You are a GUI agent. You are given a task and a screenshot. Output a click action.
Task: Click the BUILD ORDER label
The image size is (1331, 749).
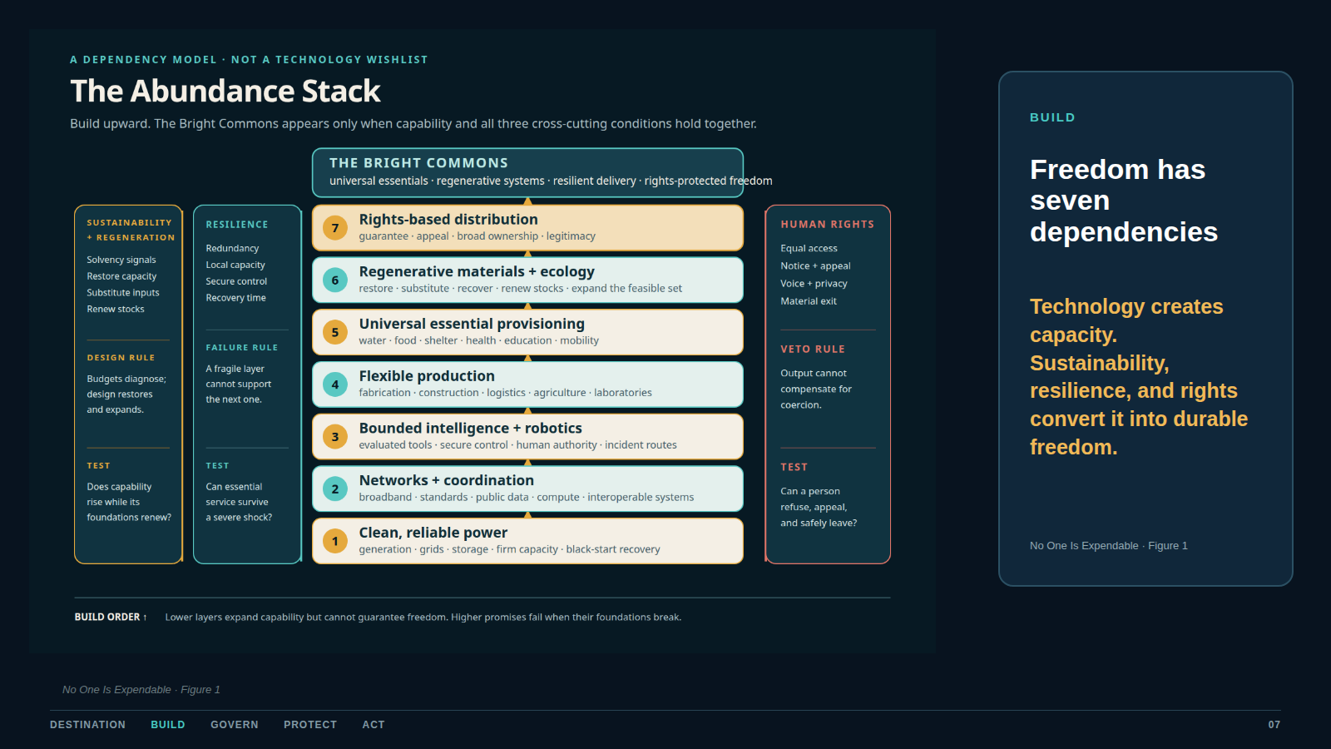(x=111, y=618)
